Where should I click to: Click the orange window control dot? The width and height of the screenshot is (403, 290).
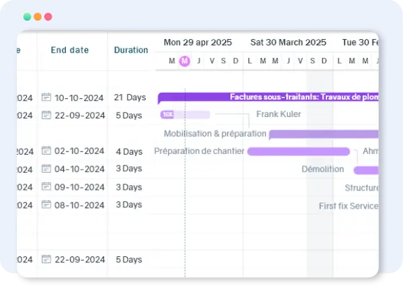pyautogui.click(x=38, y=17)
